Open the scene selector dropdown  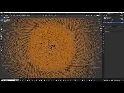(99, 14)
